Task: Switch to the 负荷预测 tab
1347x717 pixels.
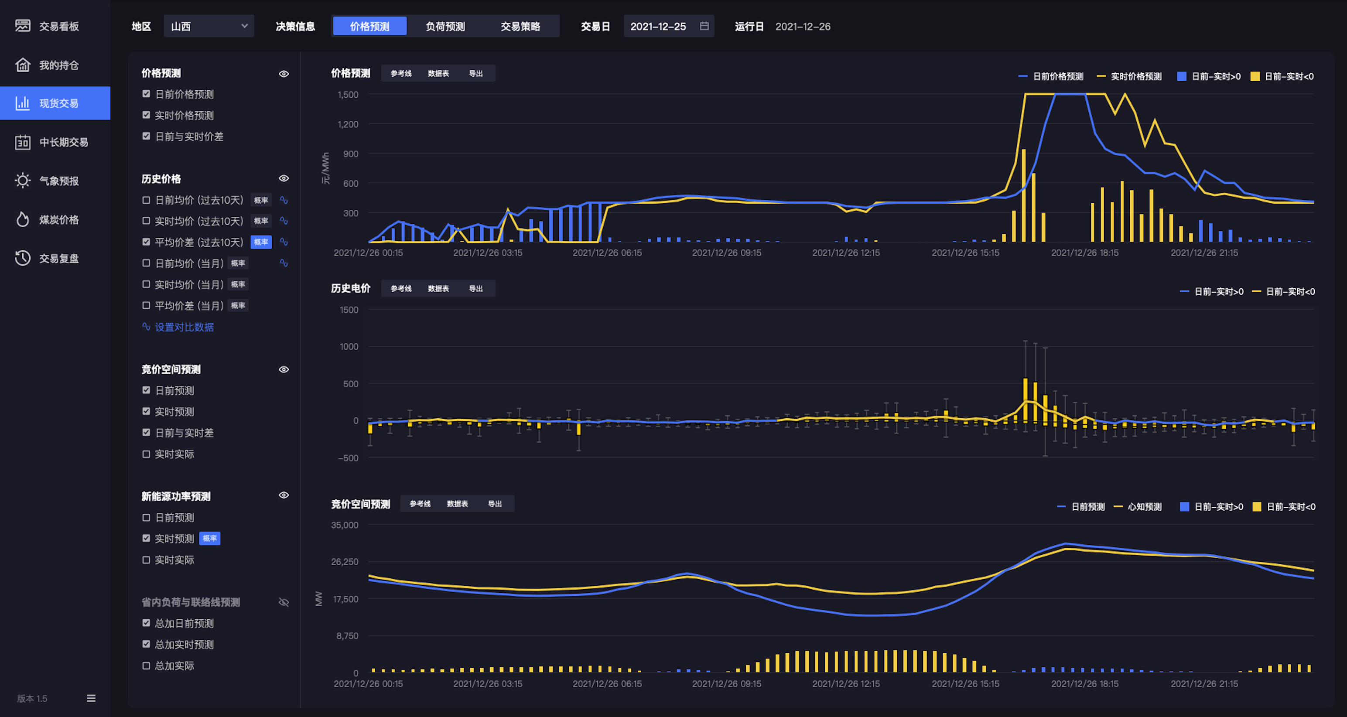Action: pos(445,26)
